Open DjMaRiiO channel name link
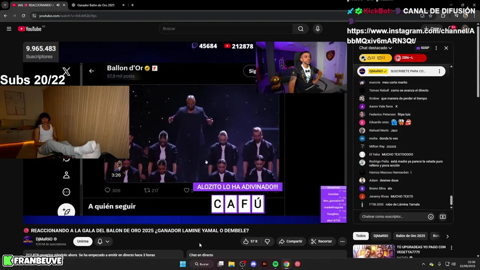 tap(44, 239)
